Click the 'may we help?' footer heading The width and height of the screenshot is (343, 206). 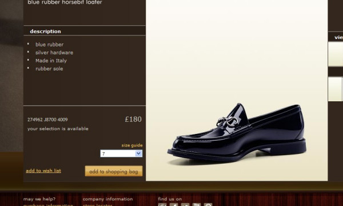click(39, 199)
